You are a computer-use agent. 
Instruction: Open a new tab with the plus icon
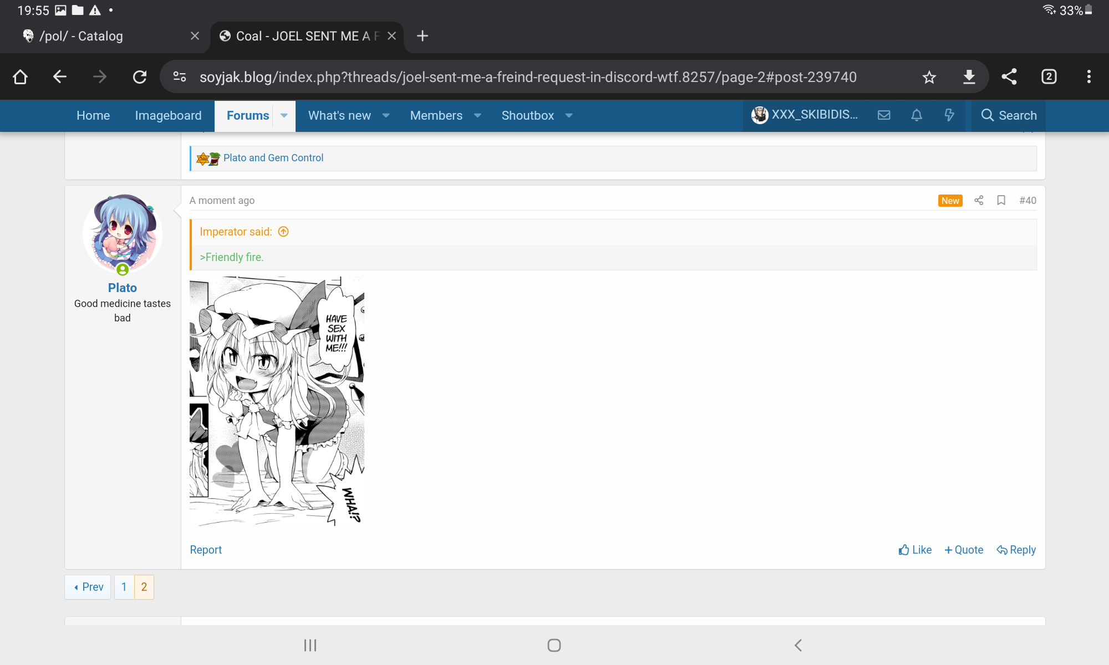pos(423,36)
